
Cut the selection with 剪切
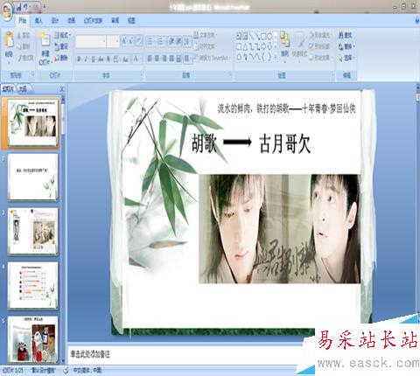[x=24, y=35]
